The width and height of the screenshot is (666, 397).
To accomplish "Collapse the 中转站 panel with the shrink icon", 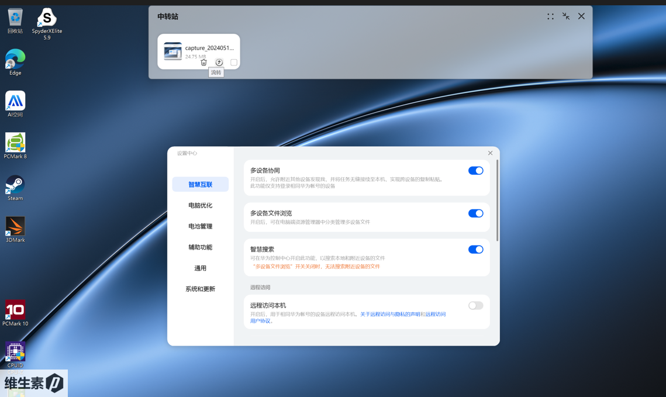I will click(x=566, y=16).
